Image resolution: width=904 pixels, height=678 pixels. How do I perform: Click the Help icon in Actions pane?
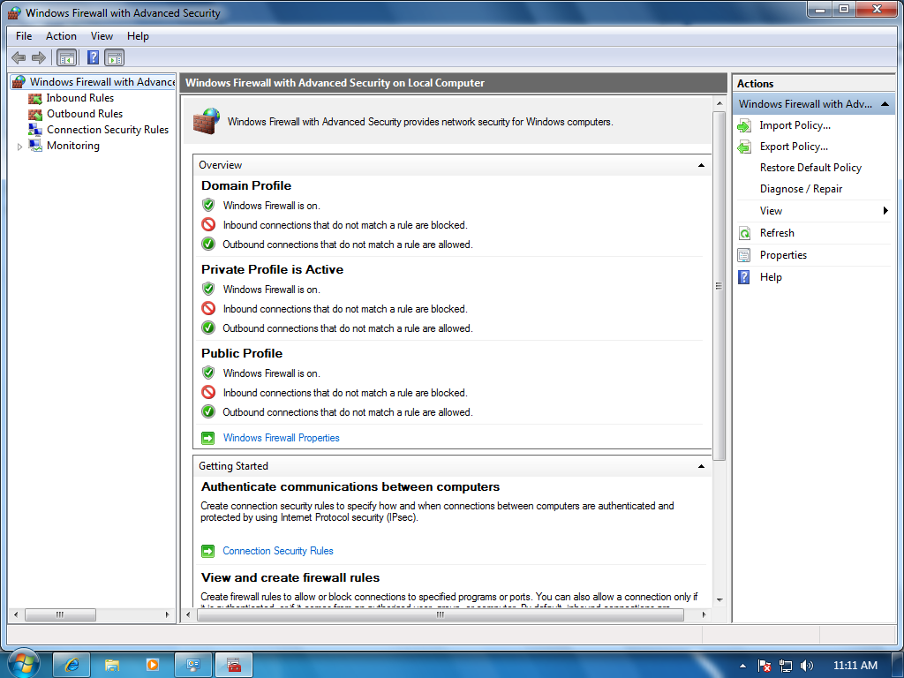click(744, 277)
